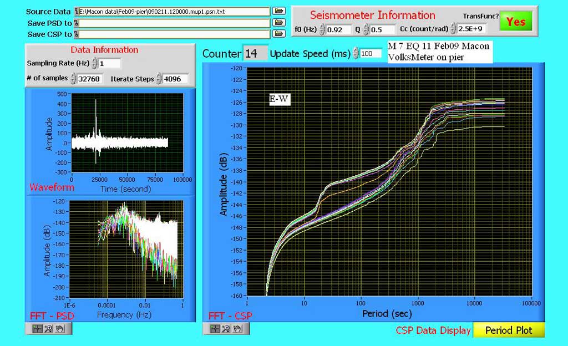The width and height of the screenshot is (568, 346).
Task: Click the Sampling Rate stepper arrows
Action: pyautogui.click(x=94, y=63)
